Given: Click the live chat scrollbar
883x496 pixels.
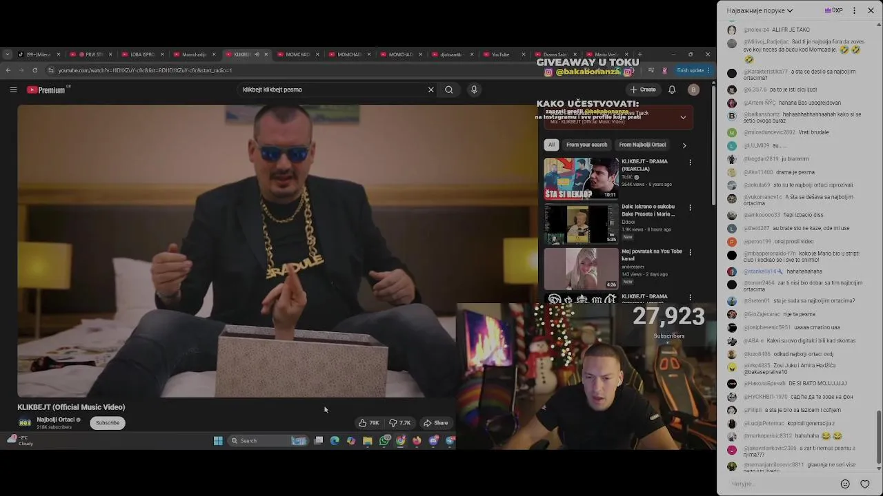Looking at the screenshot, I should [x=879, y=438].
